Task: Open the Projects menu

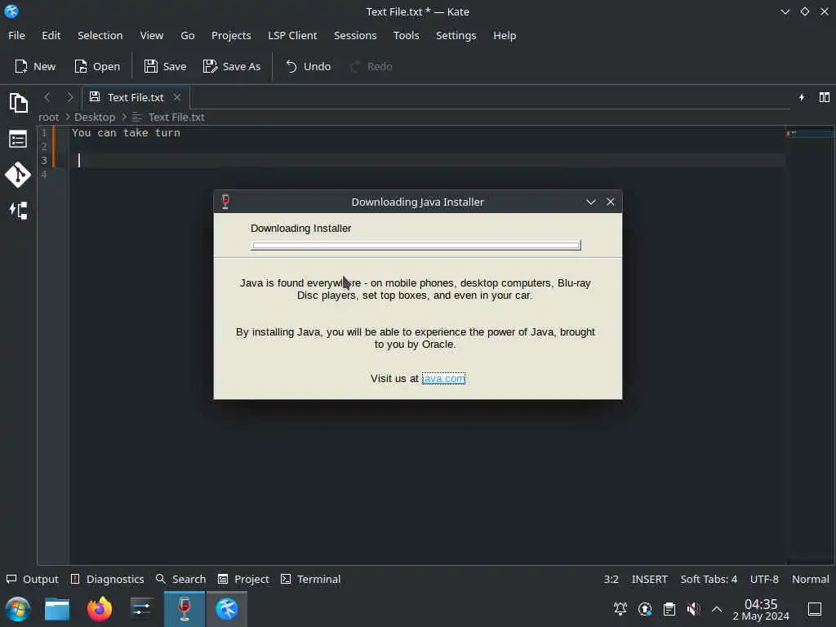Action: coord(231,35)
